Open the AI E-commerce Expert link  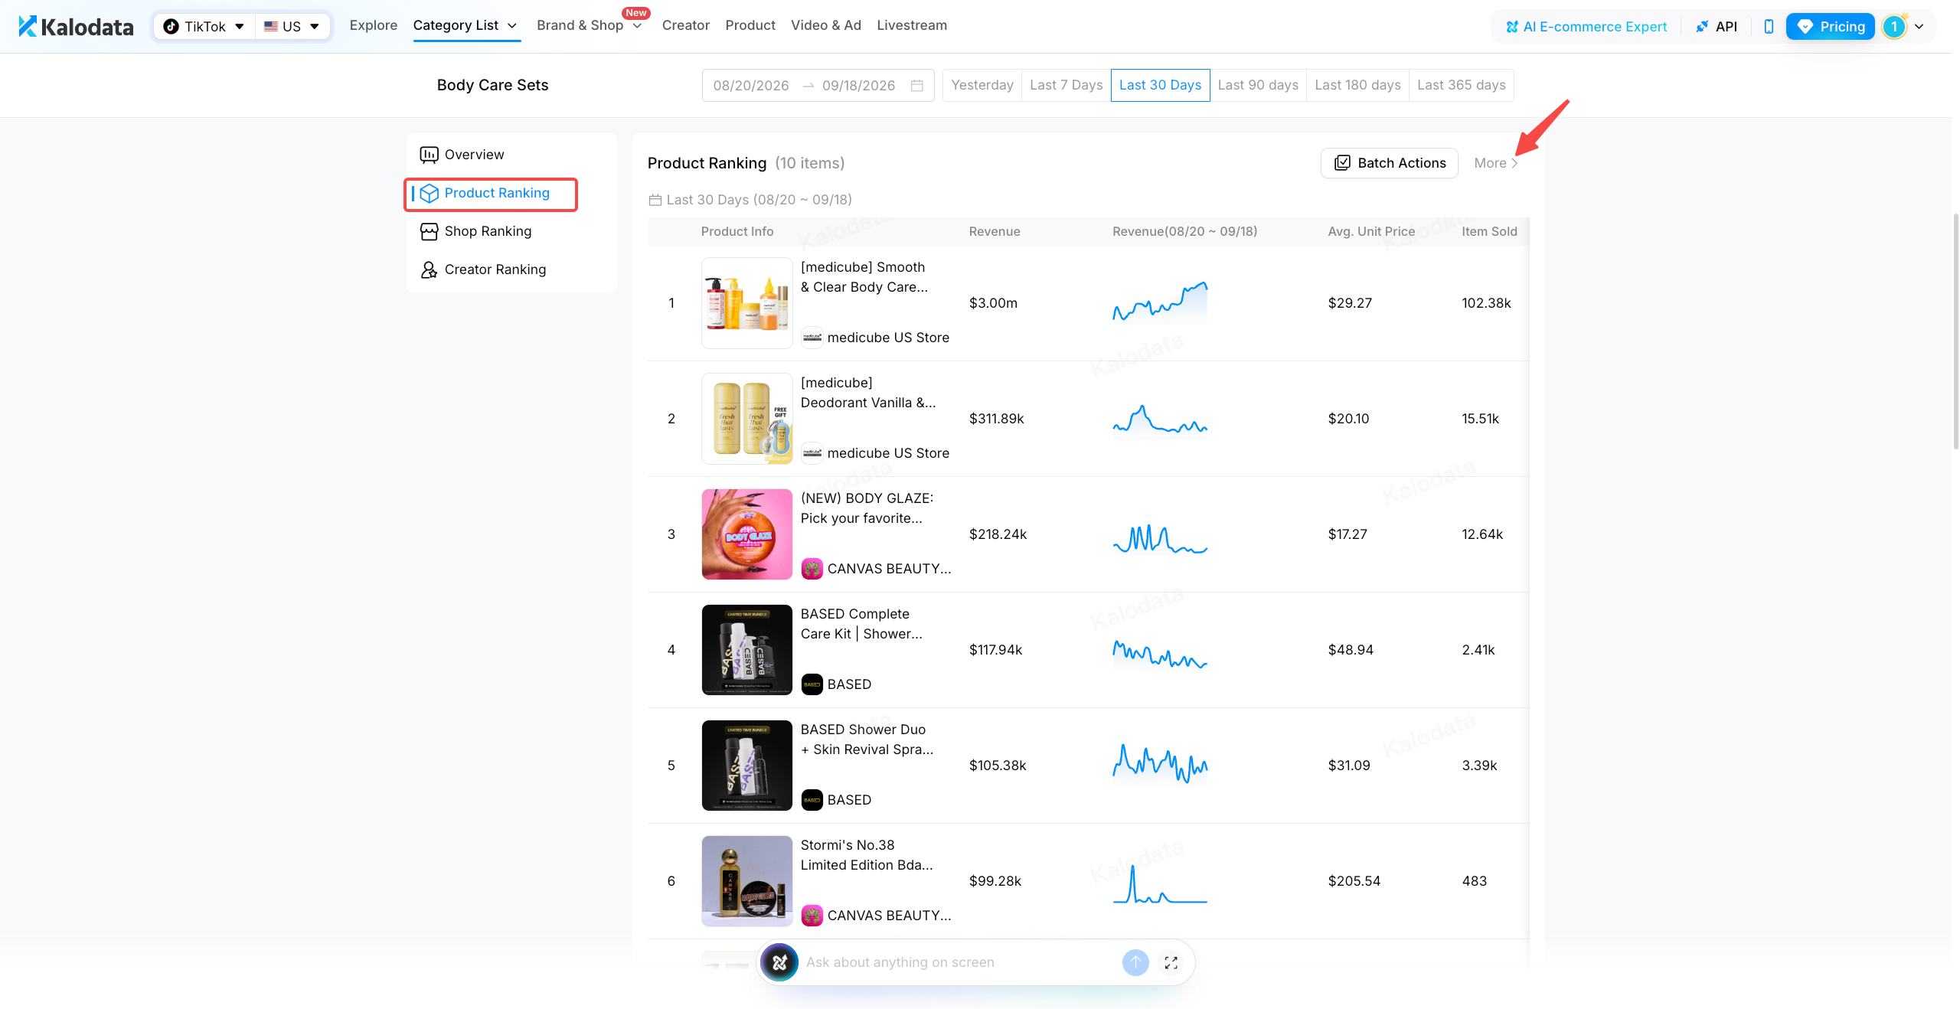coord(1586,27)
